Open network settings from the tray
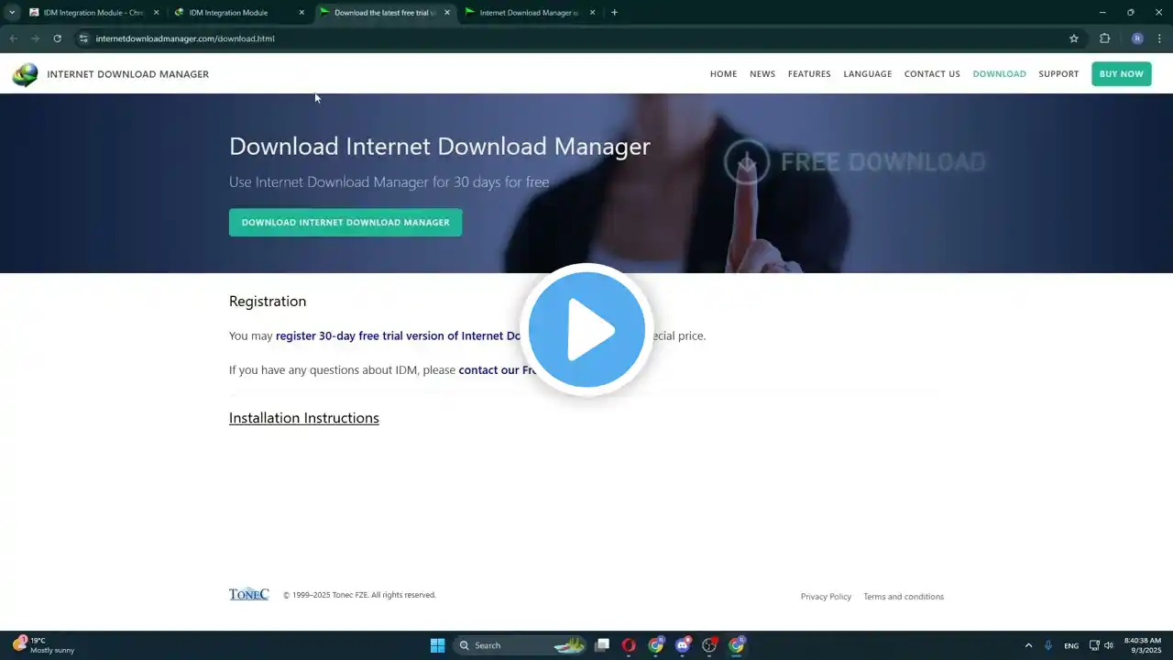Image resolution: width=1173 pixels, height=660 pixels. pos(1094,645)
